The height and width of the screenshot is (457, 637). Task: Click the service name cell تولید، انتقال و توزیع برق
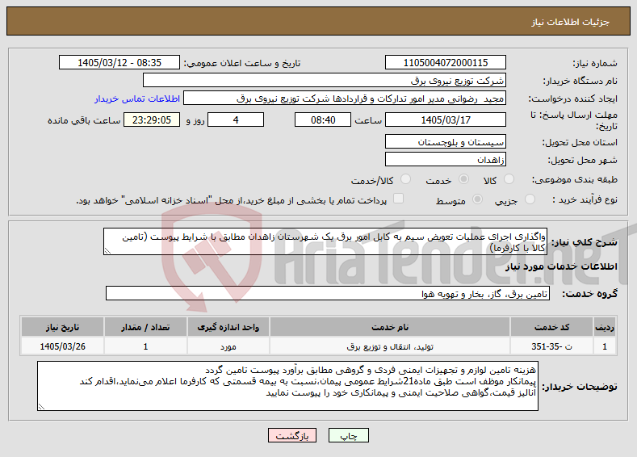click(390, 346)
